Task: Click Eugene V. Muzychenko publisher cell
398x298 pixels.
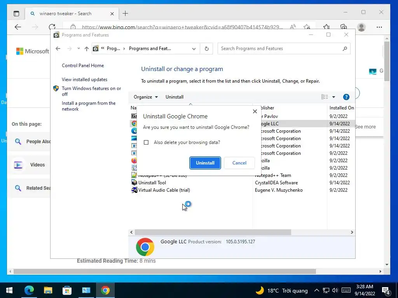Action: click(279, 190)
